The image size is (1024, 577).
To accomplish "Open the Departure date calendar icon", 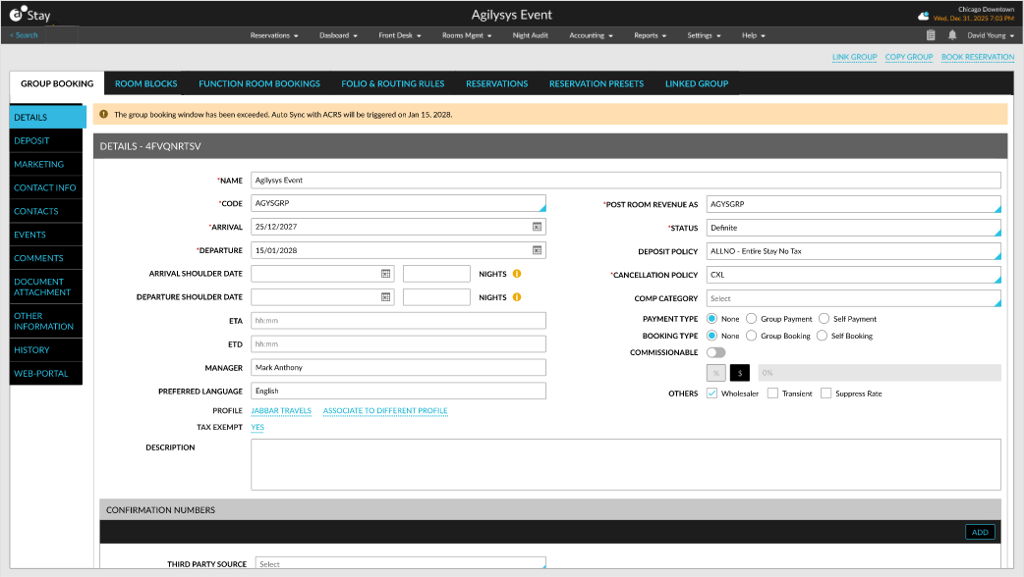I will (537, 250).
